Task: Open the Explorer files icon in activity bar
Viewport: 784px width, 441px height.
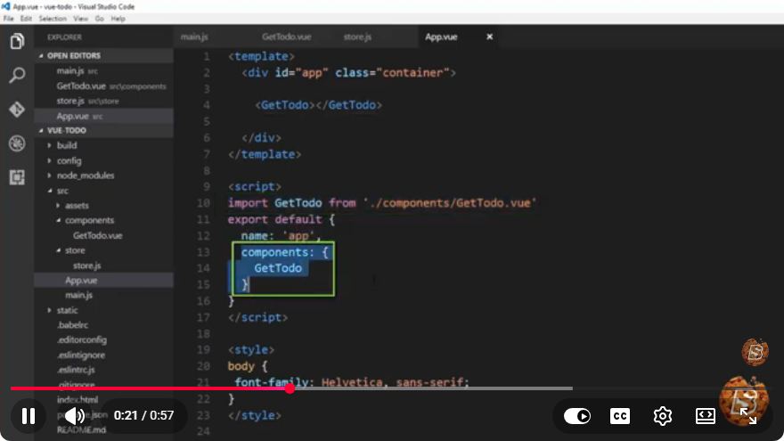Action: pyautogui.click(x=17, y=41)
